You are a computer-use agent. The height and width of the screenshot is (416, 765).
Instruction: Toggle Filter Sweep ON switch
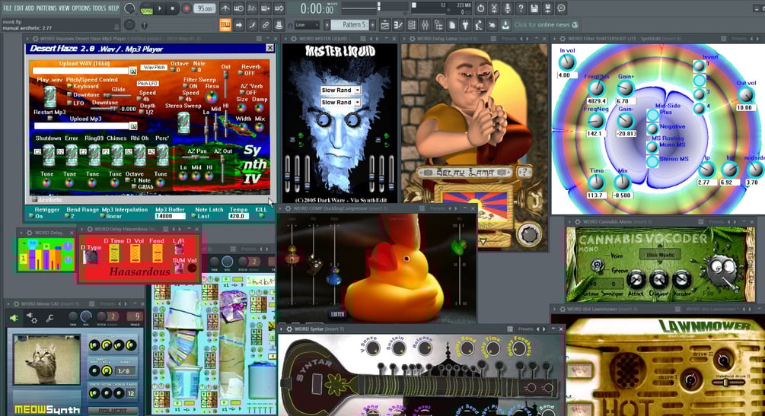point(186,86)
